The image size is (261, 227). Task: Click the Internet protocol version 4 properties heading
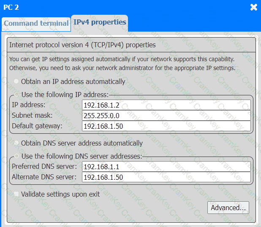pos(82,44)
